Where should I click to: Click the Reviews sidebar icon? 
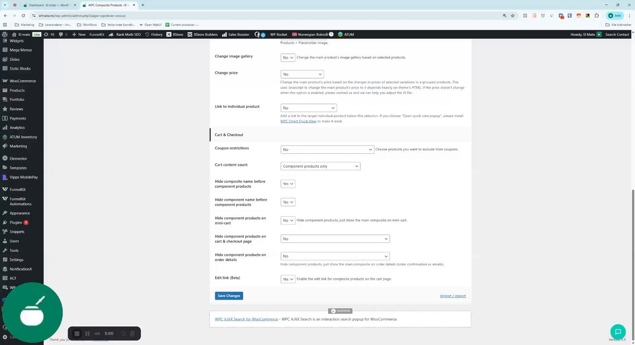(x=5, y=109)
